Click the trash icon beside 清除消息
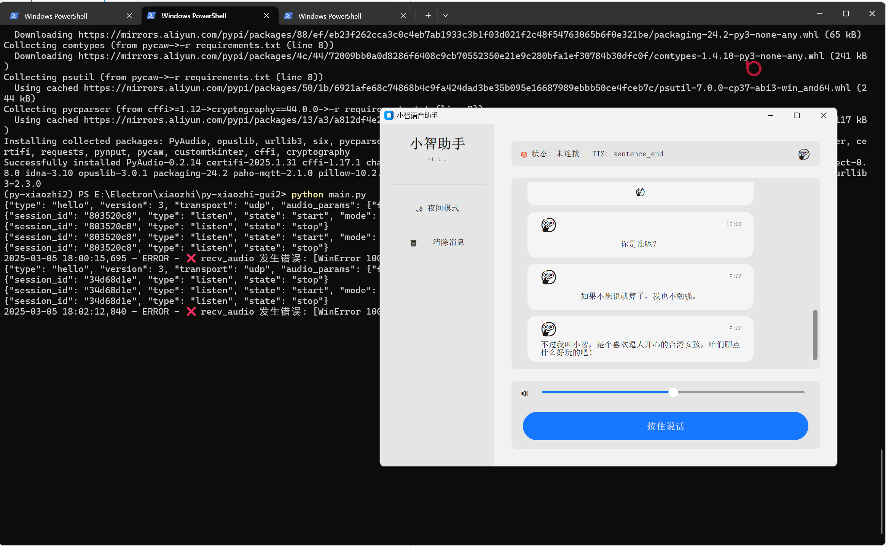Image resolution: width=886 pixels, height=547 pixels. 413,243
